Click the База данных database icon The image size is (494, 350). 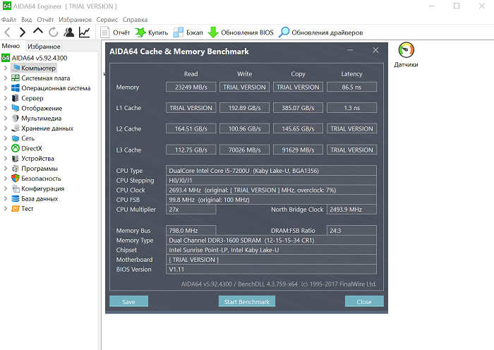[15, 198]
